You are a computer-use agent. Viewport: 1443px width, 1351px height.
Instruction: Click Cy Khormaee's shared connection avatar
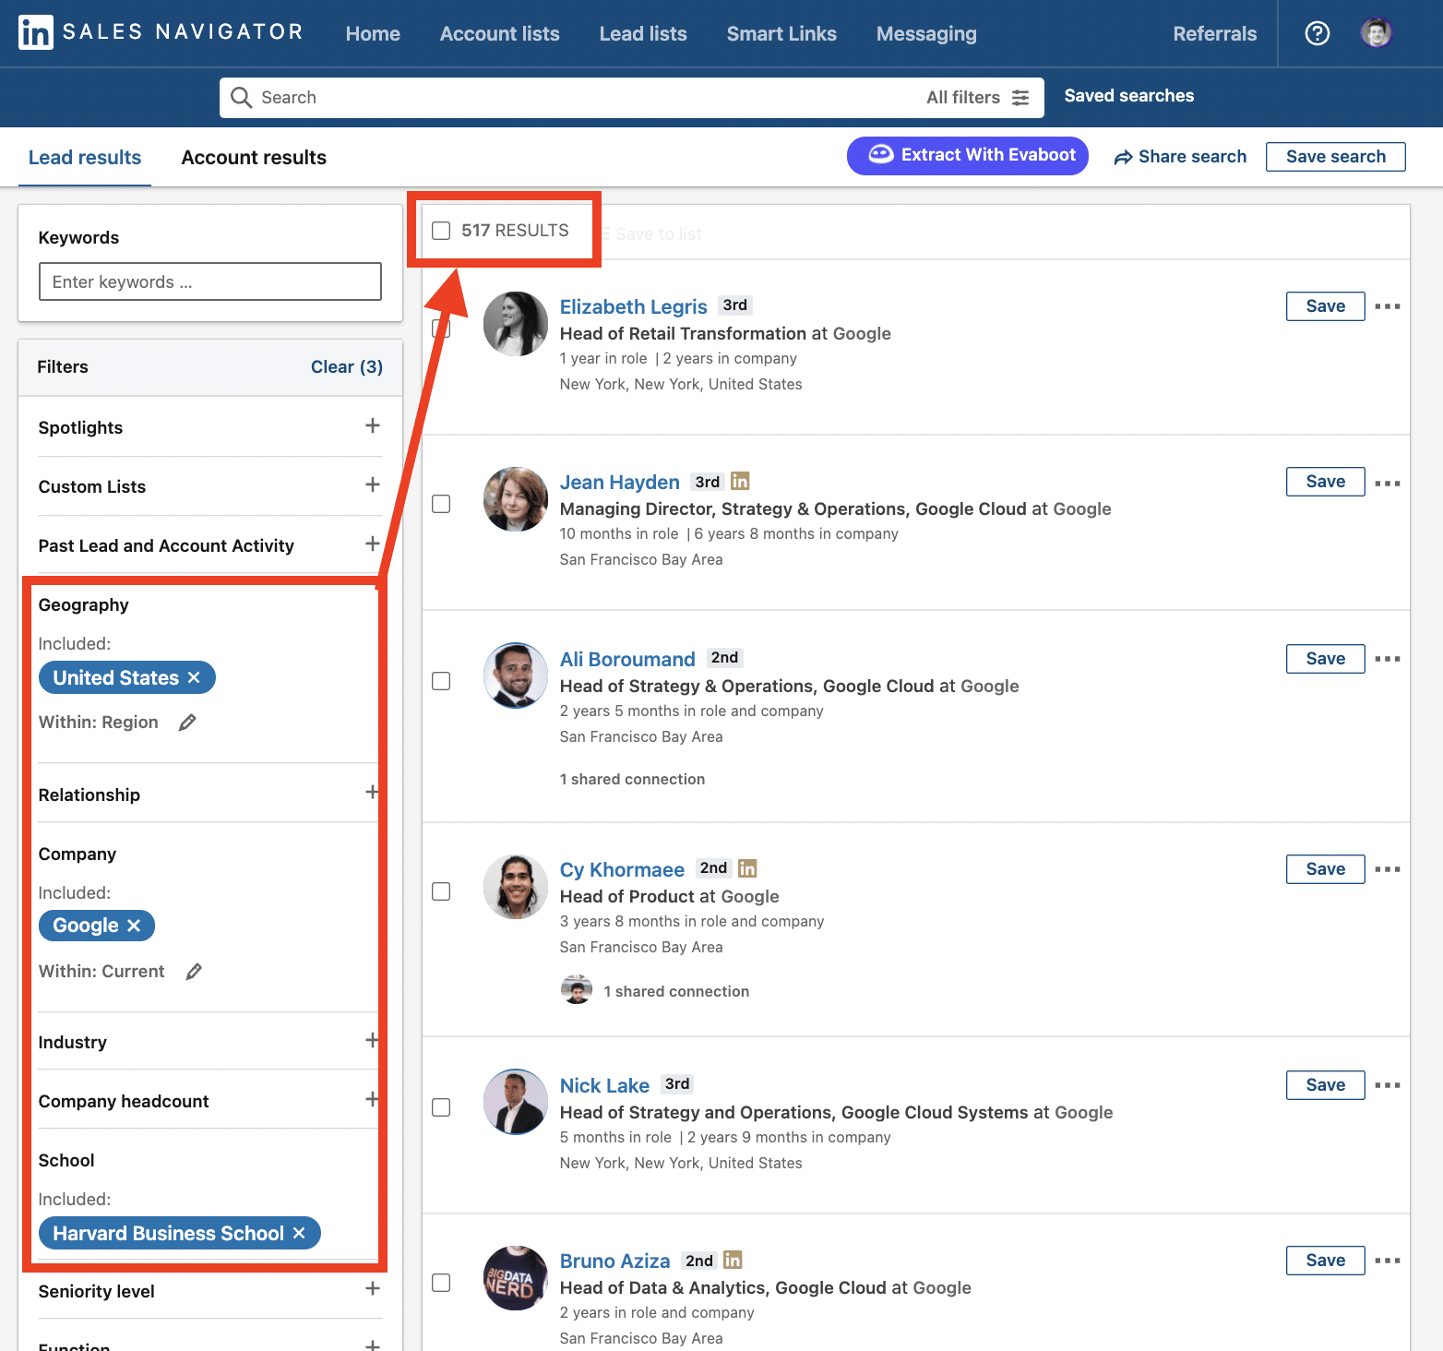[577, 989]
